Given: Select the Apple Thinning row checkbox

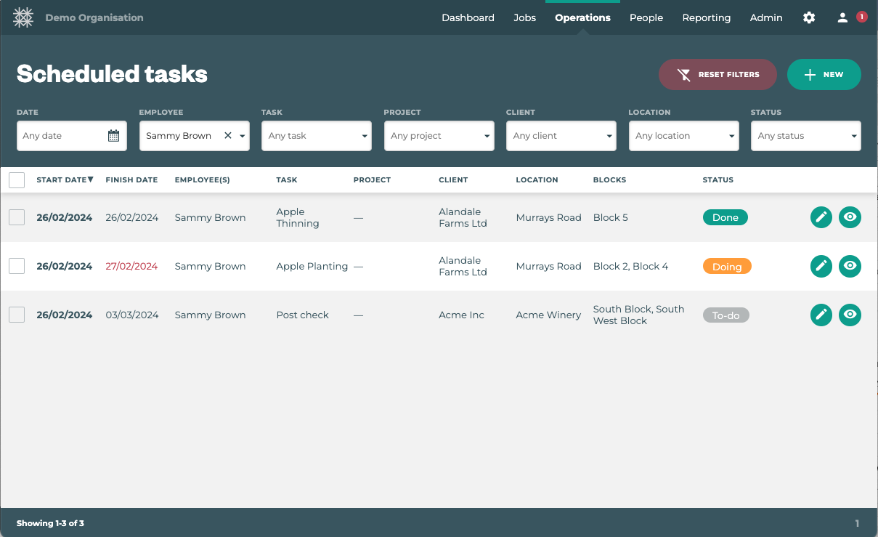Looking at the screenshot, I should click(x=17, y=217).
